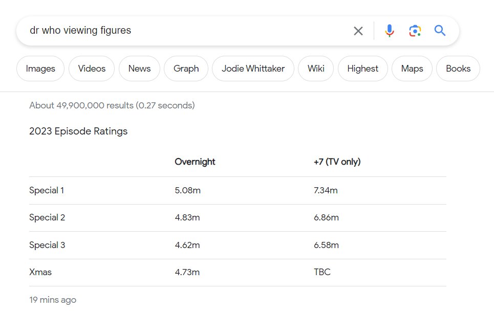Viewport: 494px width, 313px height.
Task: Choose the Graph filter chip
Action: click(186, 69)
